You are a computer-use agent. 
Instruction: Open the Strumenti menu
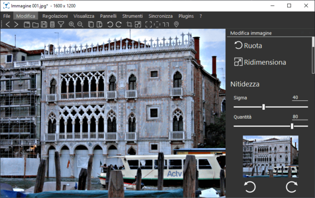pos(133,16)
